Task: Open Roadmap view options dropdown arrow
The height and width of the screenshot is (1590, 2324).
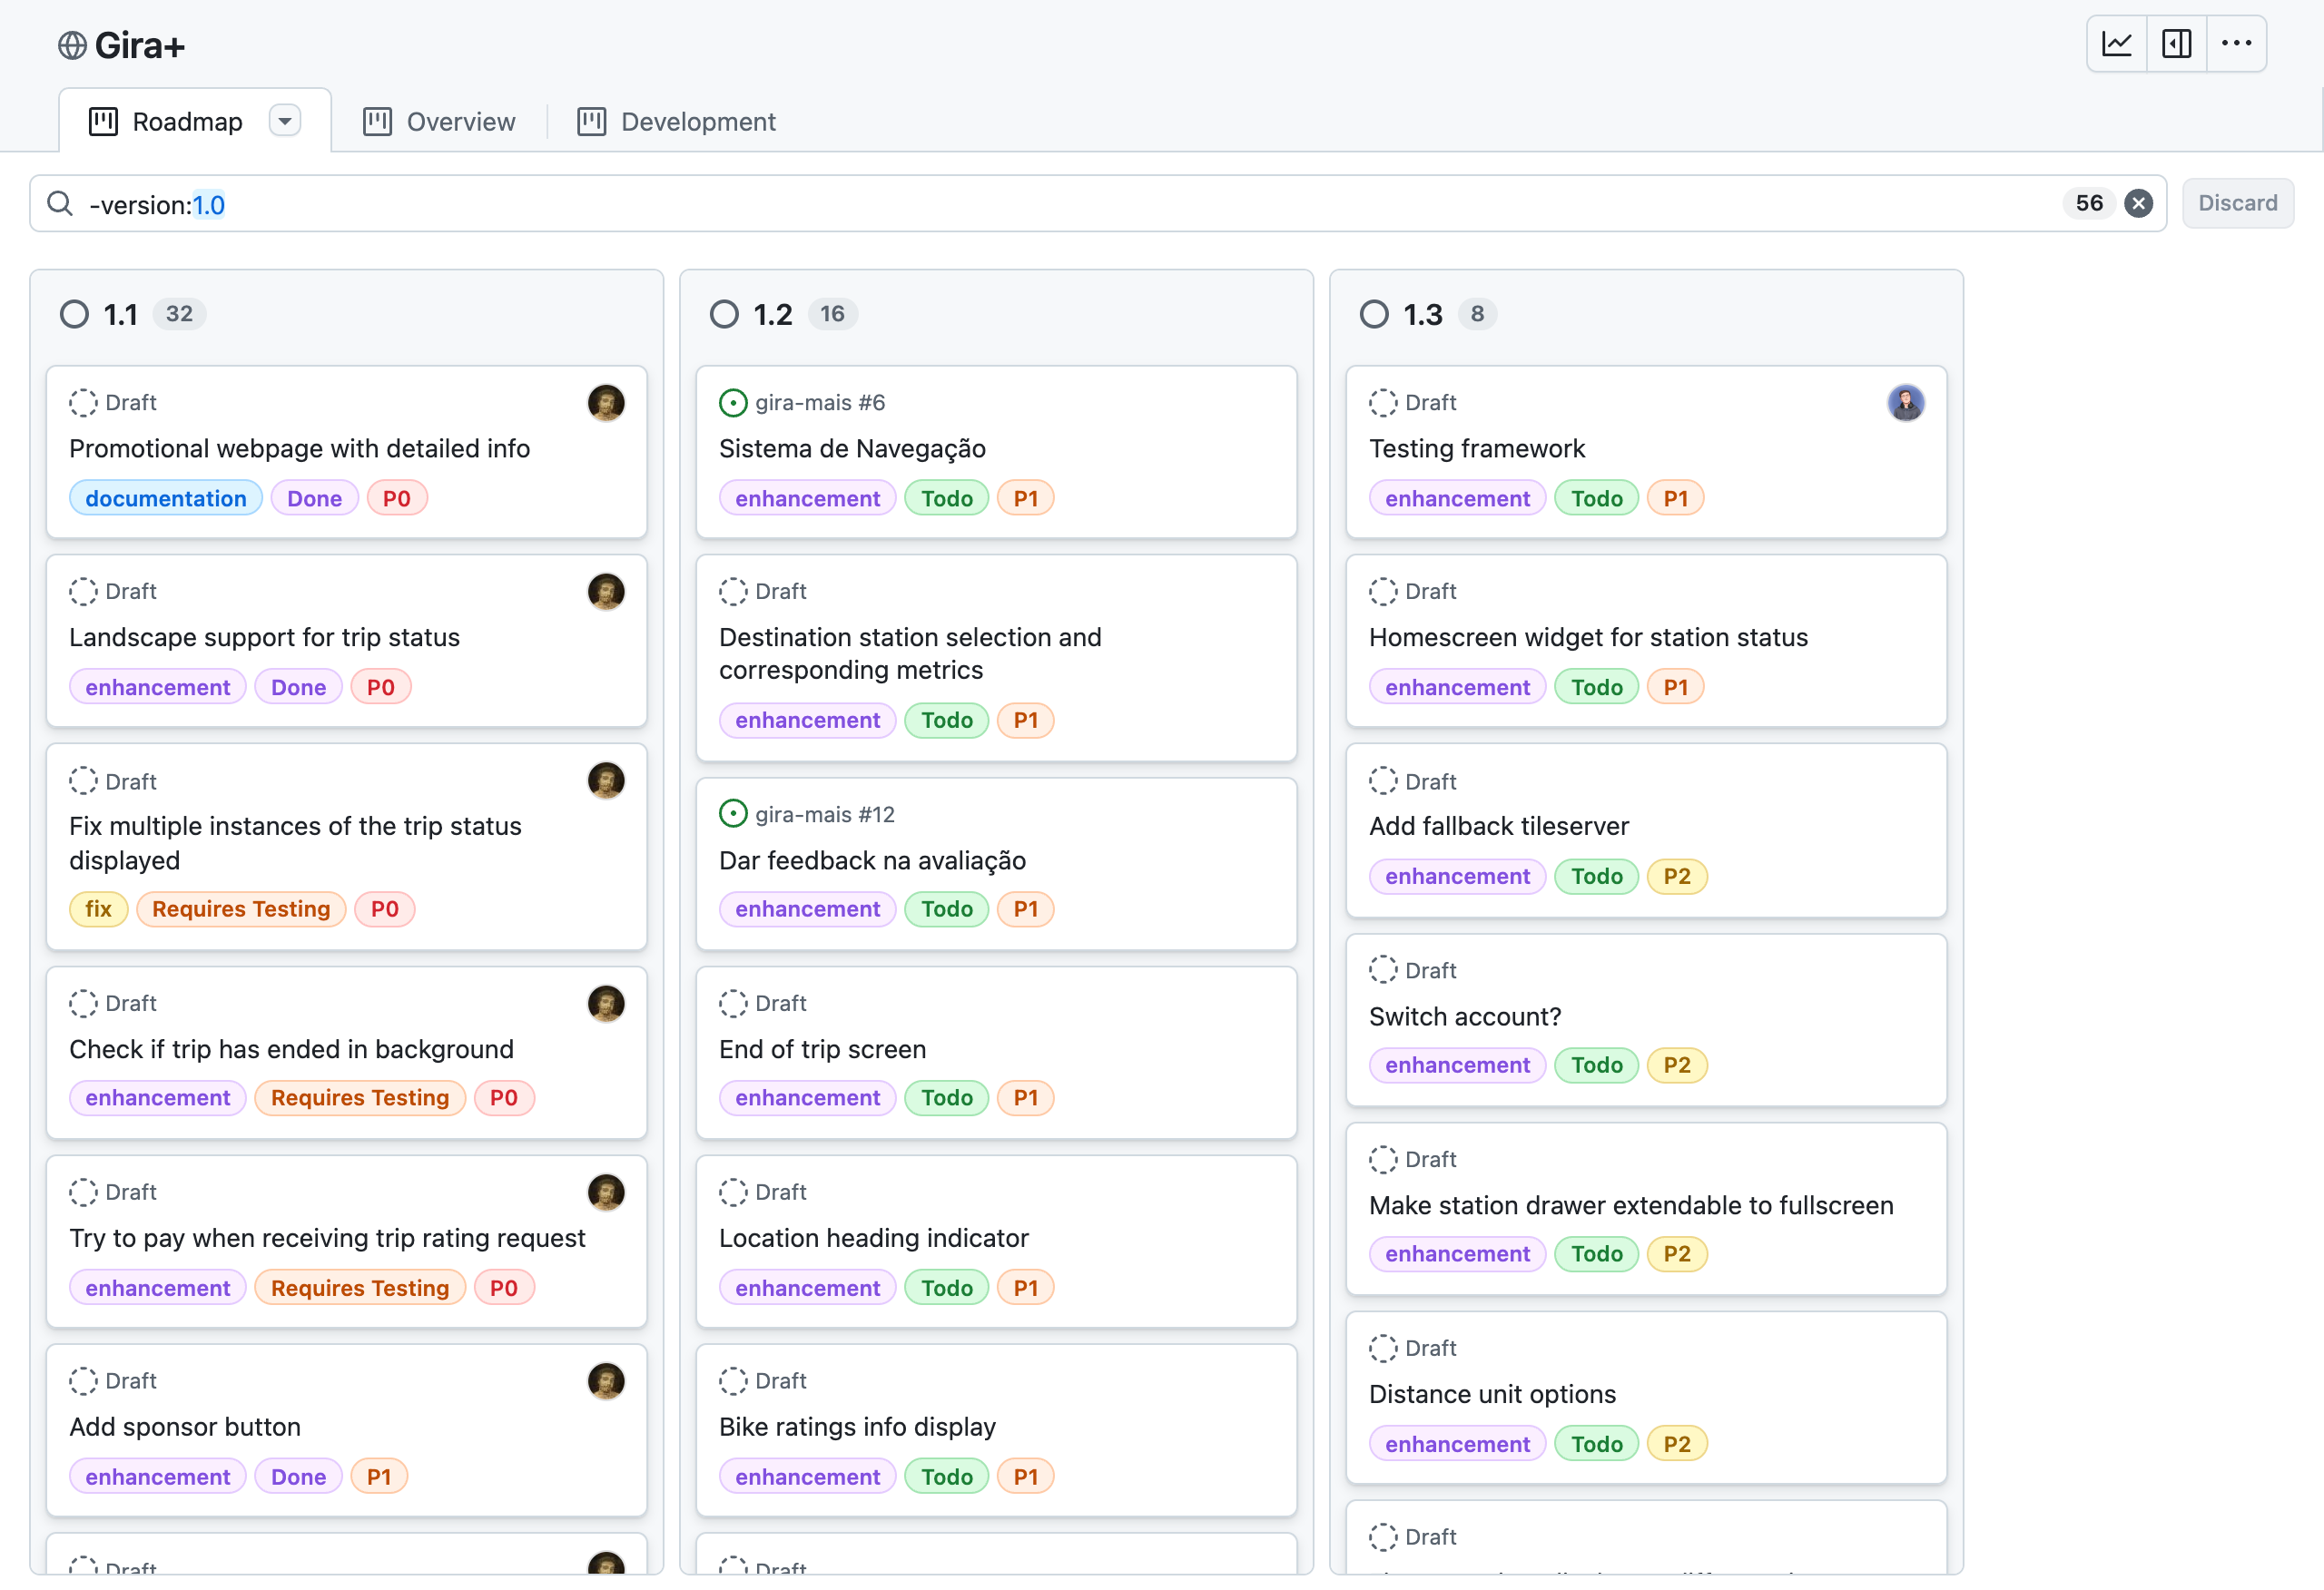Action: 285,121
